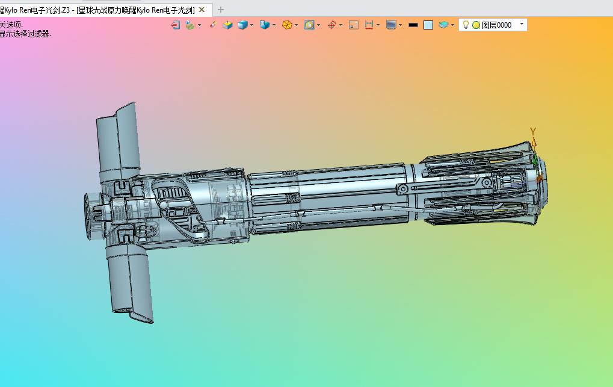This screenshot has width=613, height=387.
Task: Click the 显示选择过滤器 hint text
Action: (25, 34)
